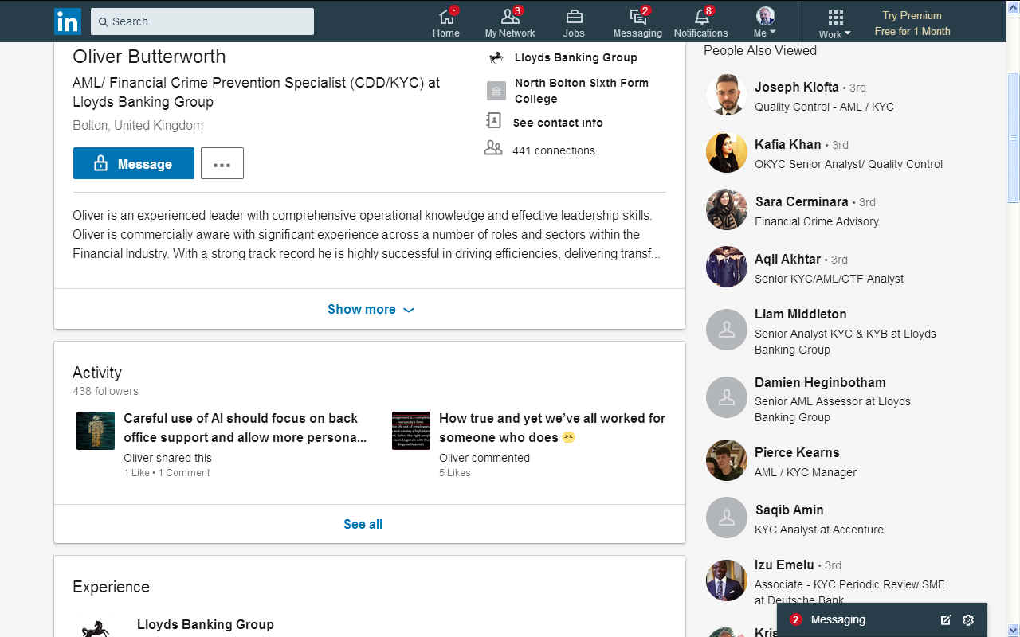1020x637 pixels.
Task: Click the Lloyds horse logo in Experience
Action: 96,629
